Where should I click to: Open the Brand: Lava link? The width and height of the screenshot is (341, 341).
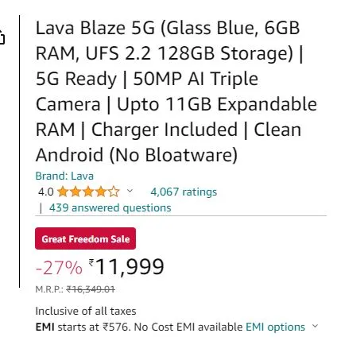click(64, 176)
